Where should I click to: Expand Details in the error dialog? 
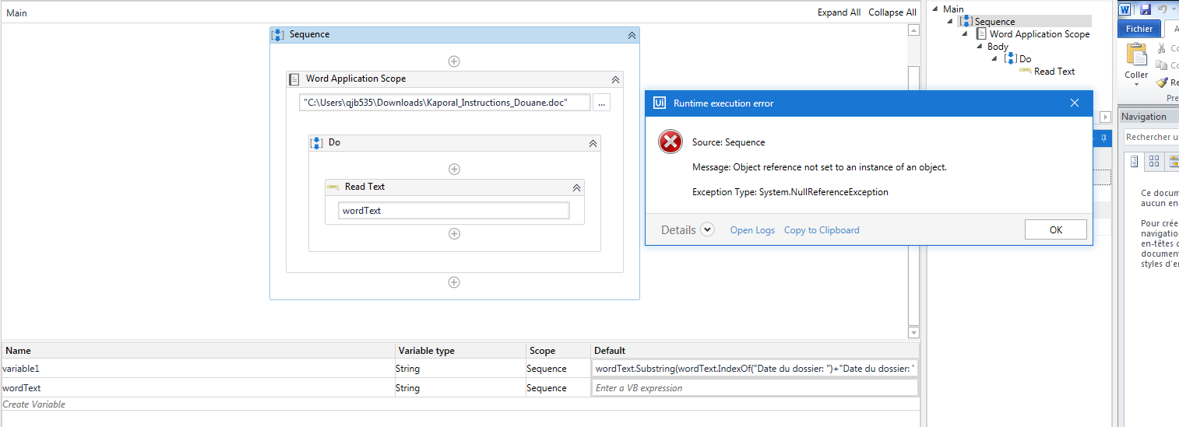click(707, 229)
